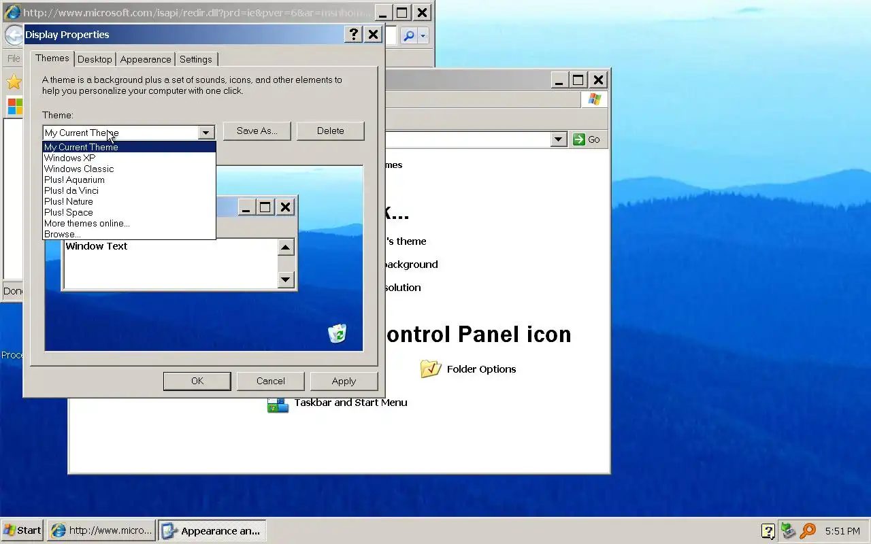Select More themes online... entry

[129, 223]
